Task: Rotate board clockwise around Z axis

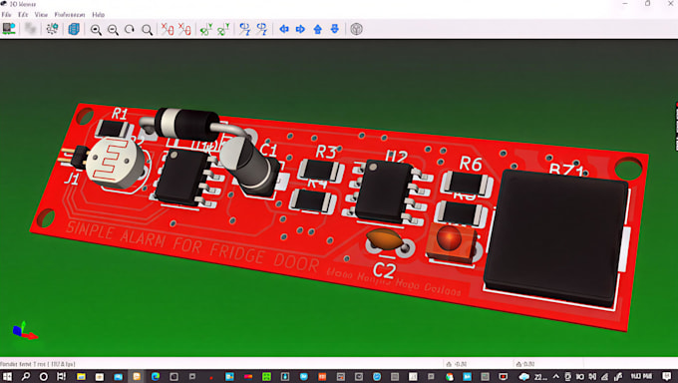Action: (245, 29)
